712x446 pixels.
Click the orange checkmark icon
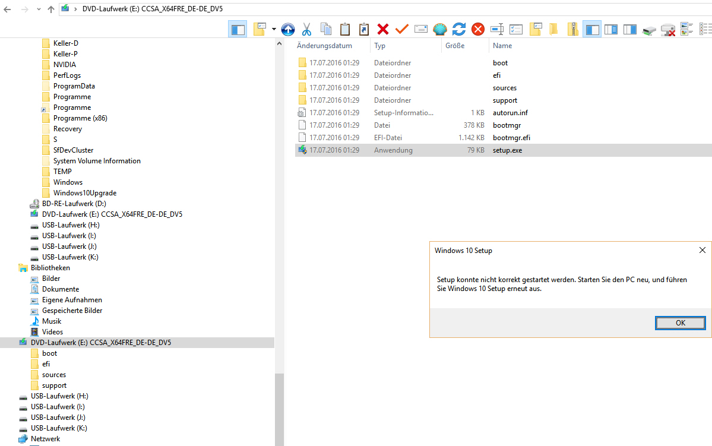click(x=402, y=29)
